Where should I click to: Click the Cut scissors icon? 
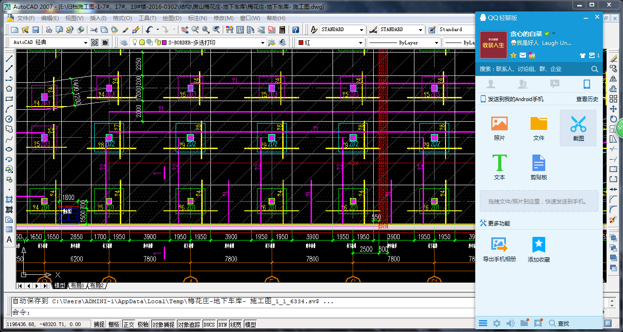pyautogui.click(x=94, y=30)
